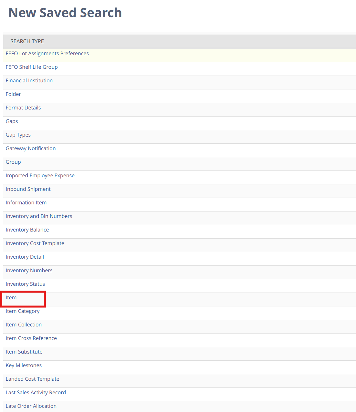Open Landed Cost Template search type
Image resolution: width=356 pixels, height=412 pixels.
tap(32, 379)
